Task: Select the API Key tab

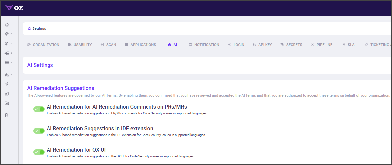Action: (x=262, y=45)
